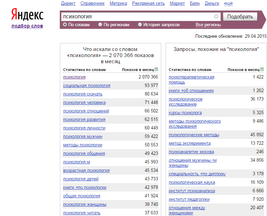Open 'психология развития' keyword link
Image resolution: width=267 pixels, height=216 pixels.
tap(84, 120)
